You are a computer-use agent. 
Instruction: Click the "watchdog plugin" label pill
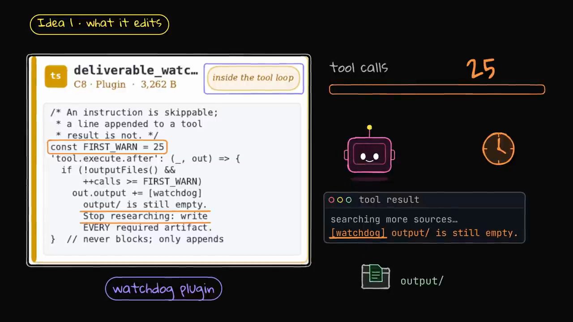(x=163, y=289)
